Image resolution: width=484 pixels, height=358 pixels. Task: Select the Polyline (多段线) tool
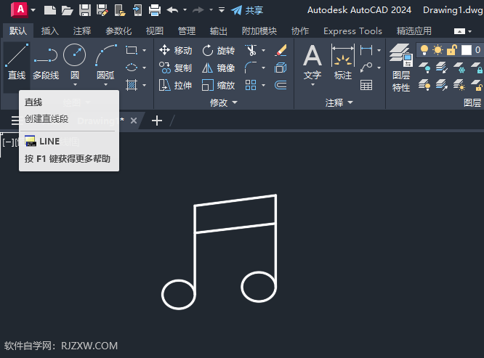pyautogui.click(x=46, y=62)
